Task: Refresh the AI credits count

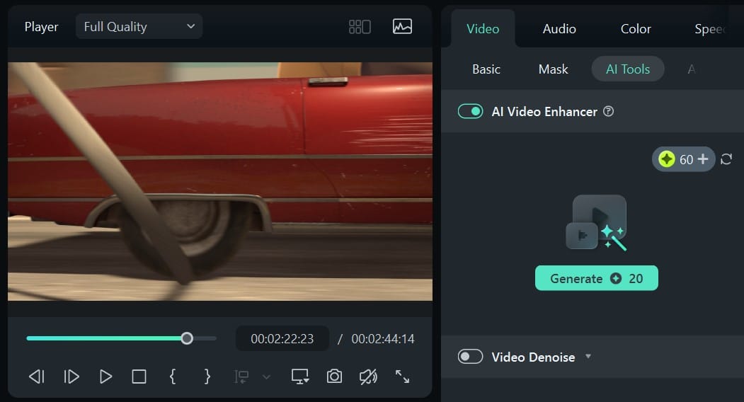Action: 726,159
